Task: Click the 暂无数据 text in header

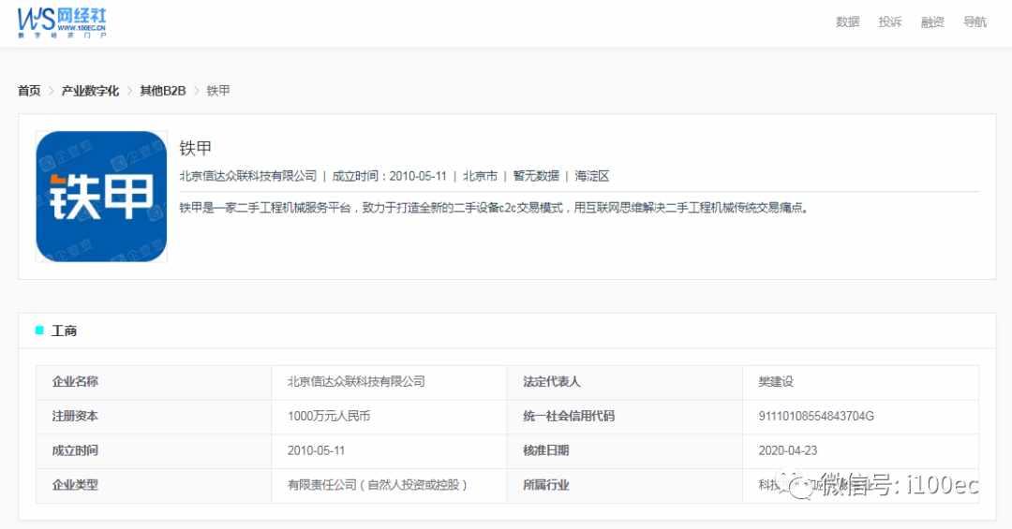Action: coord(536,176)
